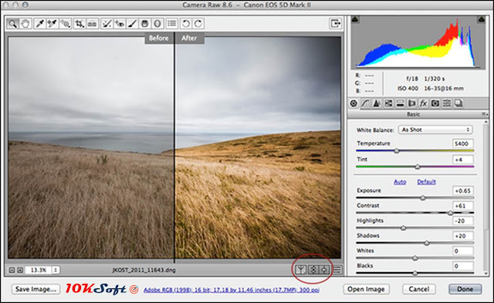494x303 pixels.
Task: Click the Cancel button
Action: pos(419,289)
